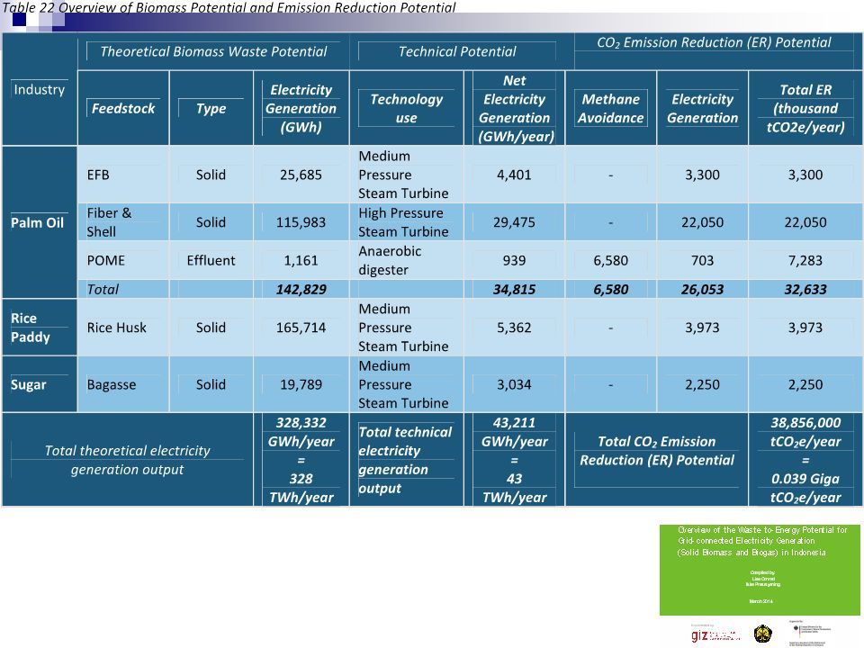Click the 'Rice Paddy' industry cell
Screen dimensions: 864x648
[39, 328]
